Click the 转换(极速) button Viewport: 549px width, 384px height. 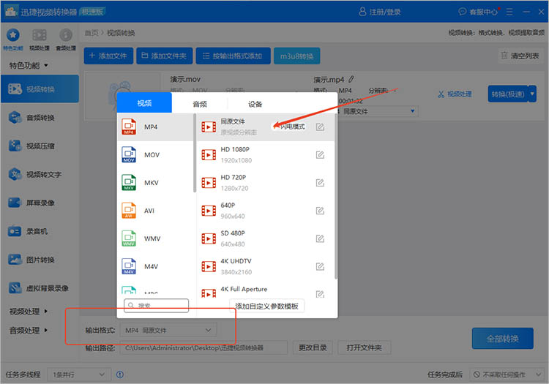coord(508,94)
